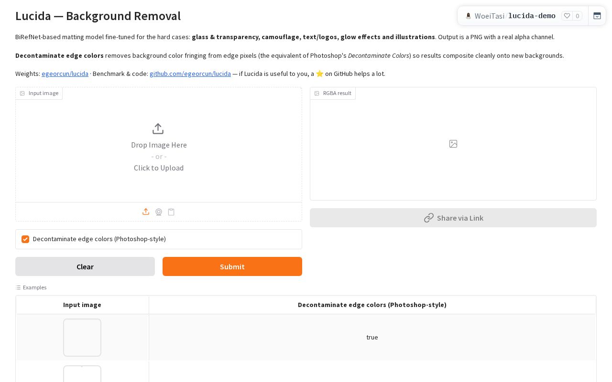Click the WoeiTasi avatar icon
The width and height of the screenshot is (612, 382).
tap(468, 16)
